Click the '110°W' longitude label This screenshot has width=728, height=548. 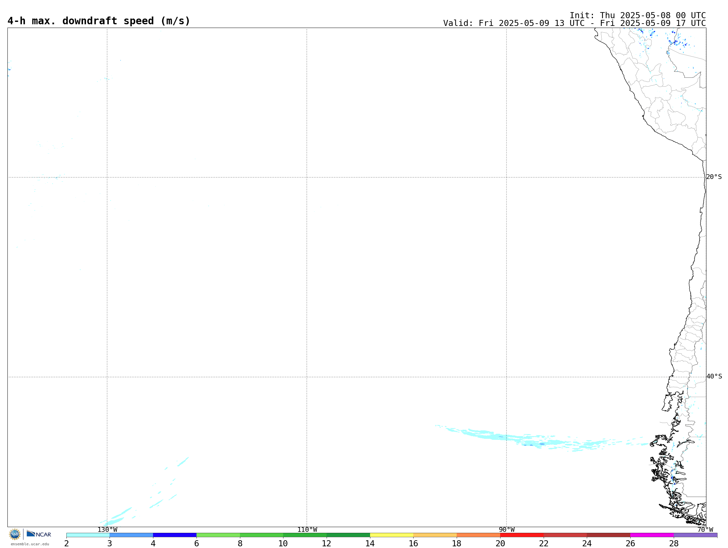[x=307, y=530]
